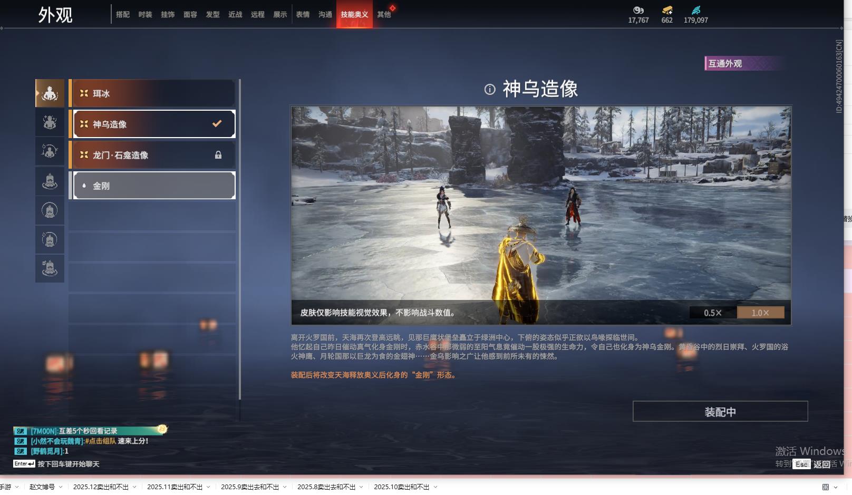Open the 搭配 tab

click(123, 14)
